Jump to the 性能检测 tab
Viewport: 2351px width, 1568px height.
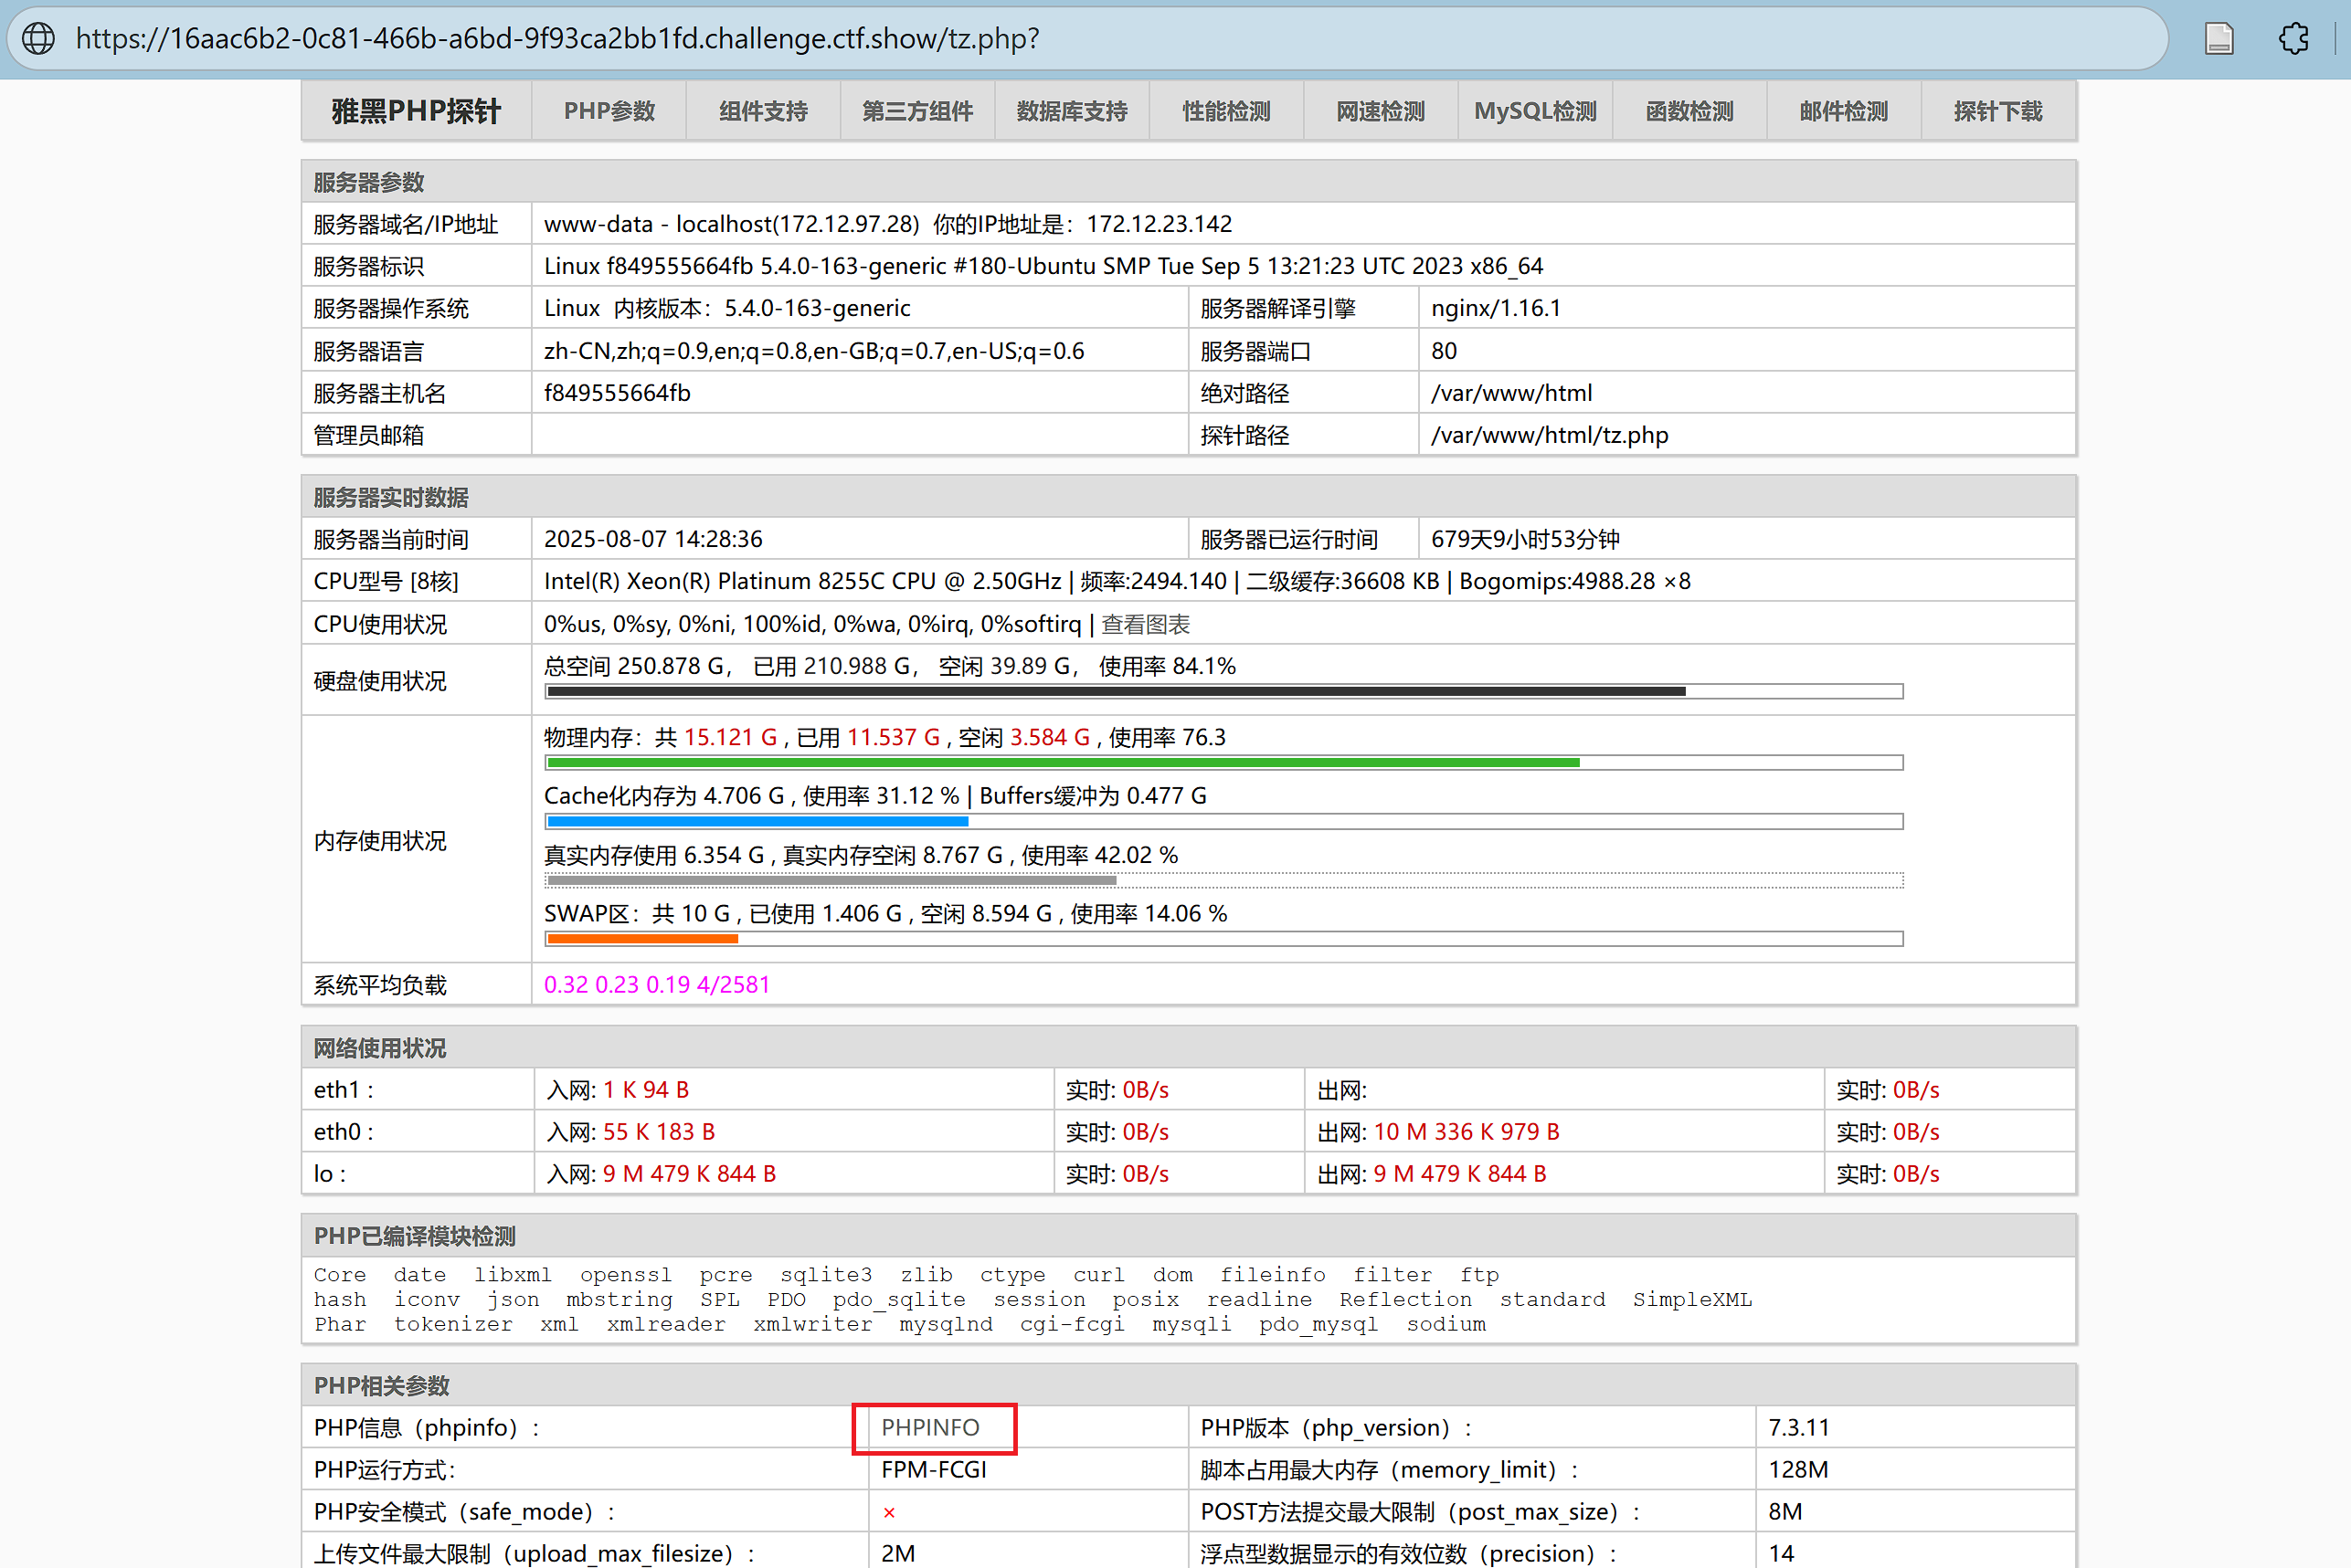1225,111
